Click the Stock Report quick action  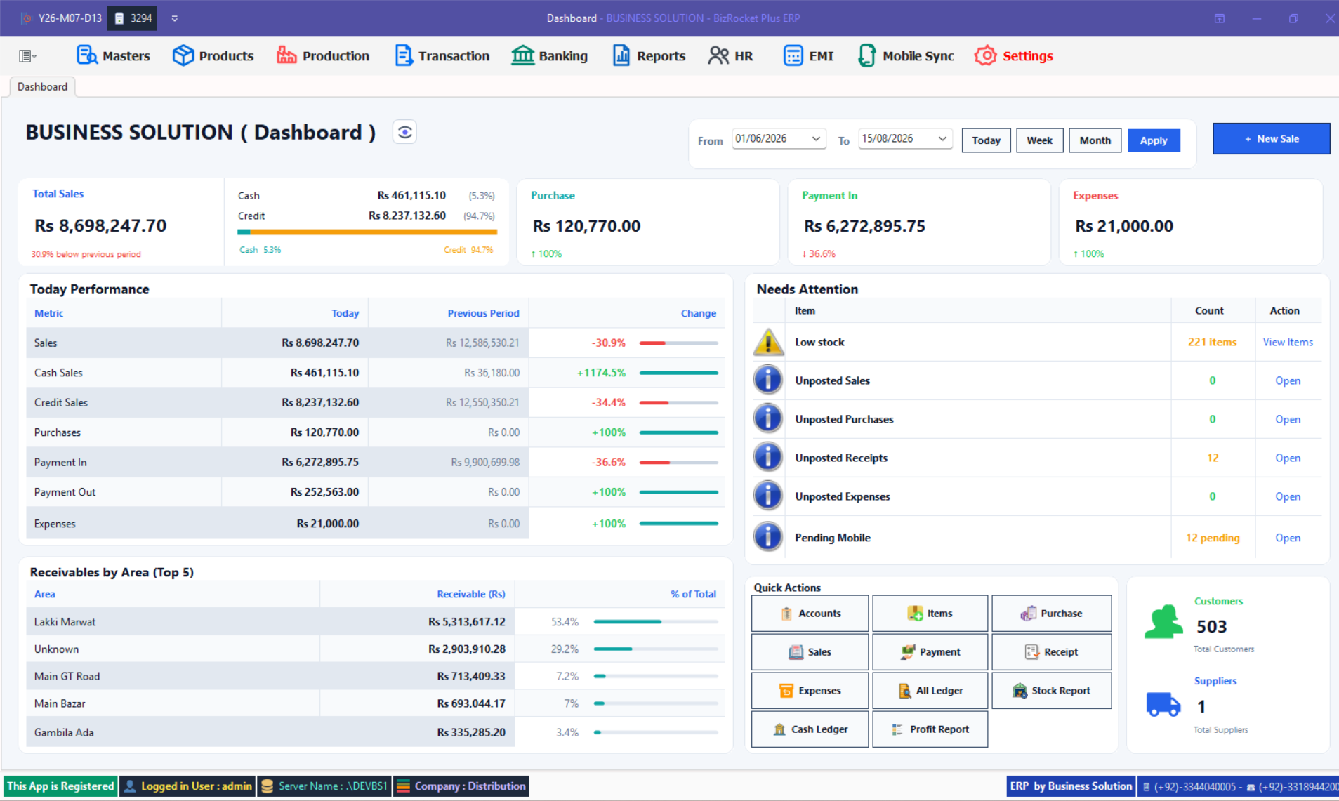click(1051, 691)
